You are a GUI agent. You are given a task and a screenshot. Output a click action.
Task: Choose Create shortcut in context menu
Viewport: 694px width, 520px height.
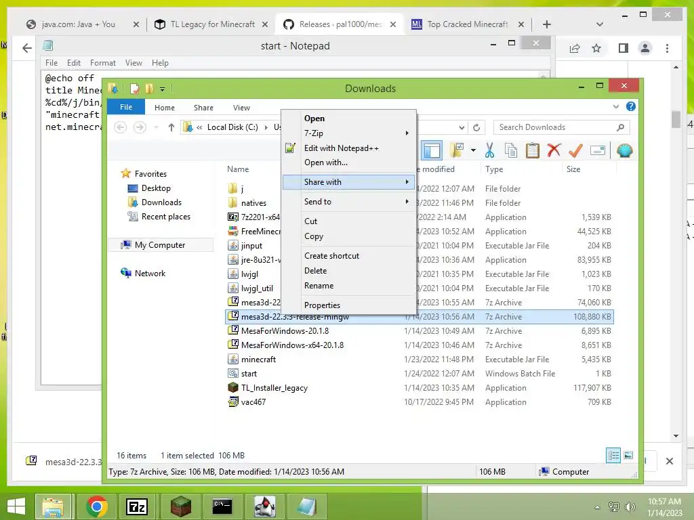pos(349,255)
